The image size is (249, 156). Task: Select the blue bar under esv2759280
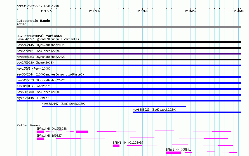[x=129, y=65]
